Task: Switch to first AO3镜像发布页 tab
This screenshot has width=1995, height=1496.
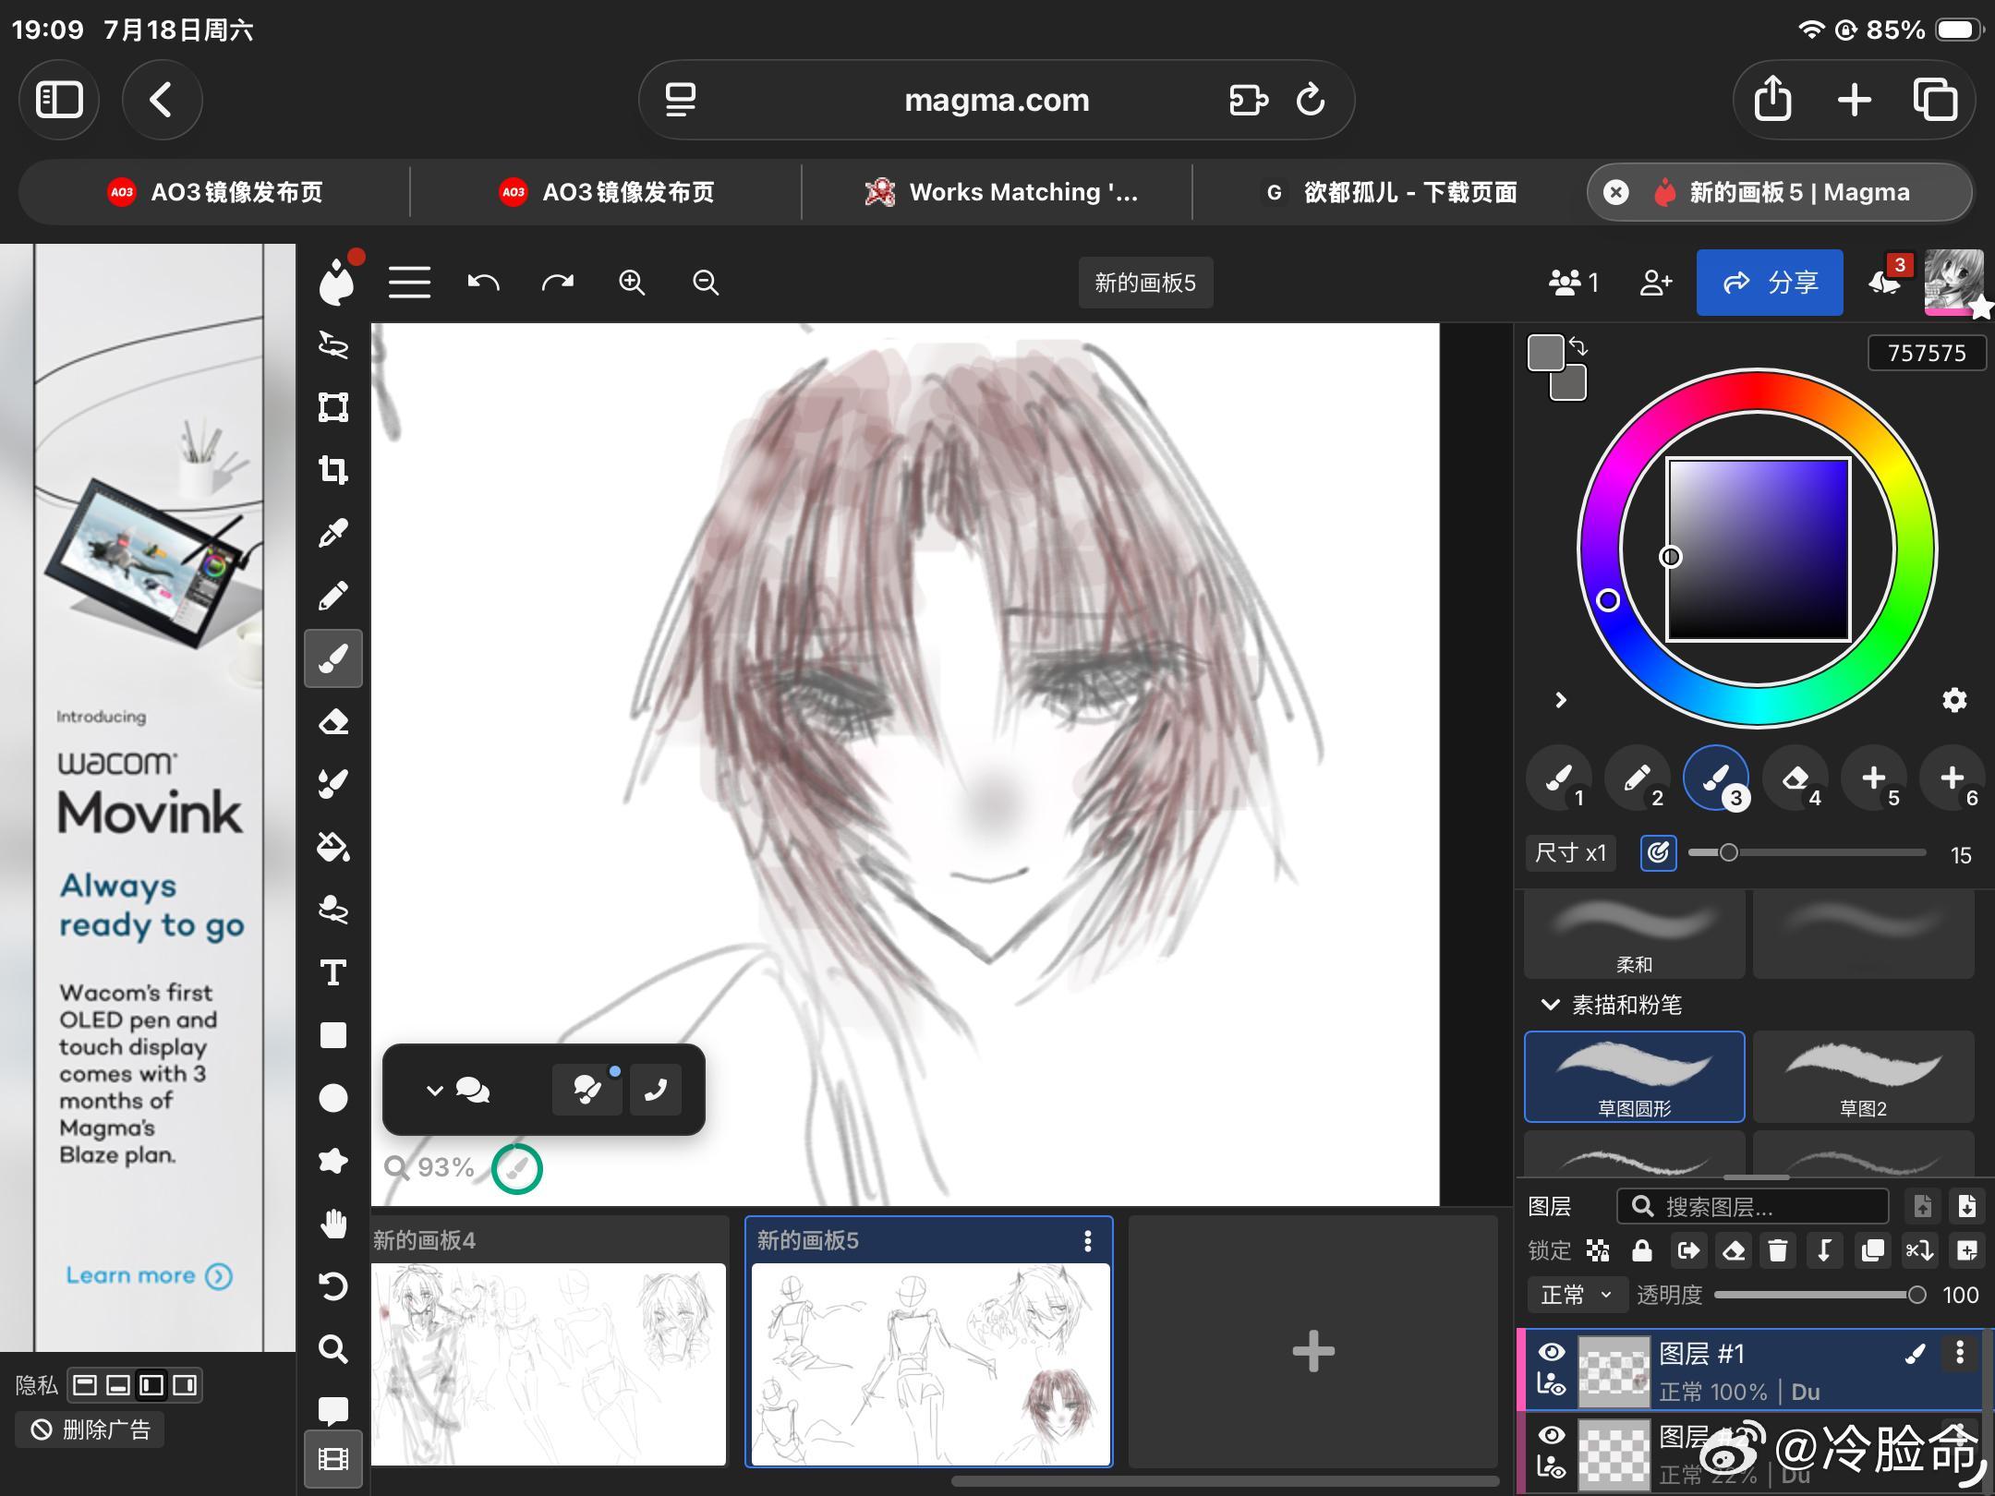Action: pos(214,192)
